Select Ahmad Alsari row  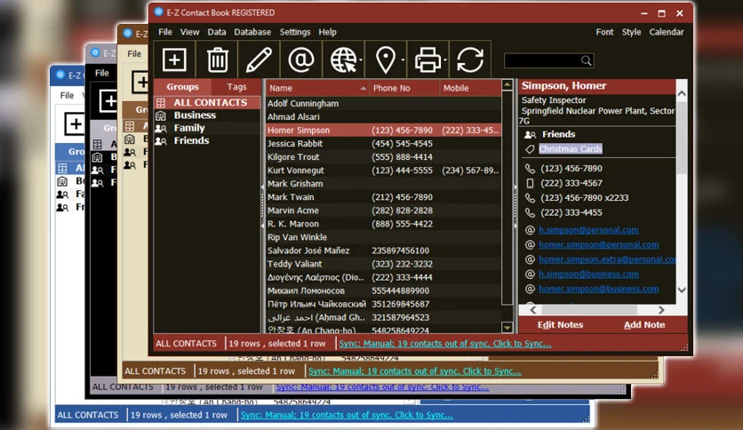point(383,116)
